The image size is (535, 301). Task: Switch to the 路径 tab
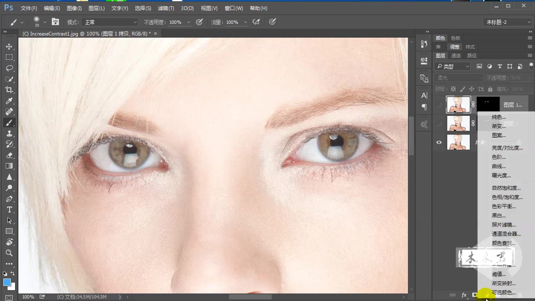pos(472,56)
